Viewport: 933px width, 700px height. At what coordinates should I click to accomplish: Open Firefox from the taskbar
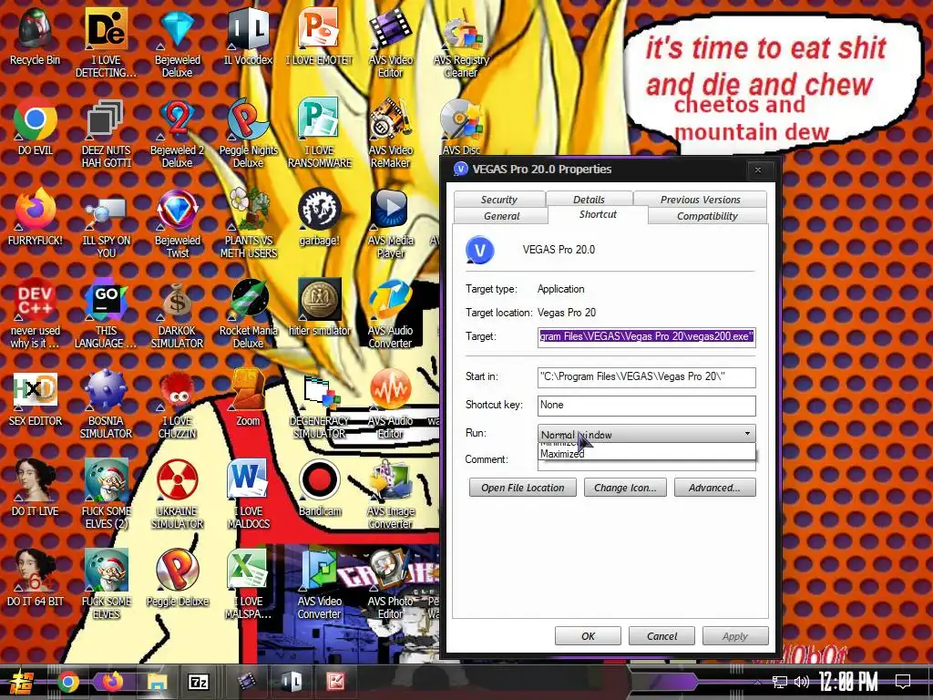pyautogui.click(x=112, y=682)
